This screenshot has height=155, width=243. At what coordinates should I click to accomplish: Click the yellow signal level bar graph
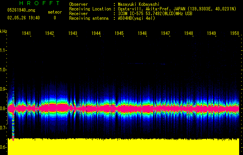click(x=123, y=146)
